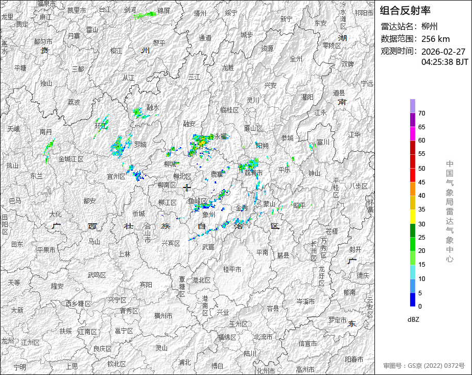Click the 鹿寨 map label
The height and width of the screenshot is (375, 472).
217,174
